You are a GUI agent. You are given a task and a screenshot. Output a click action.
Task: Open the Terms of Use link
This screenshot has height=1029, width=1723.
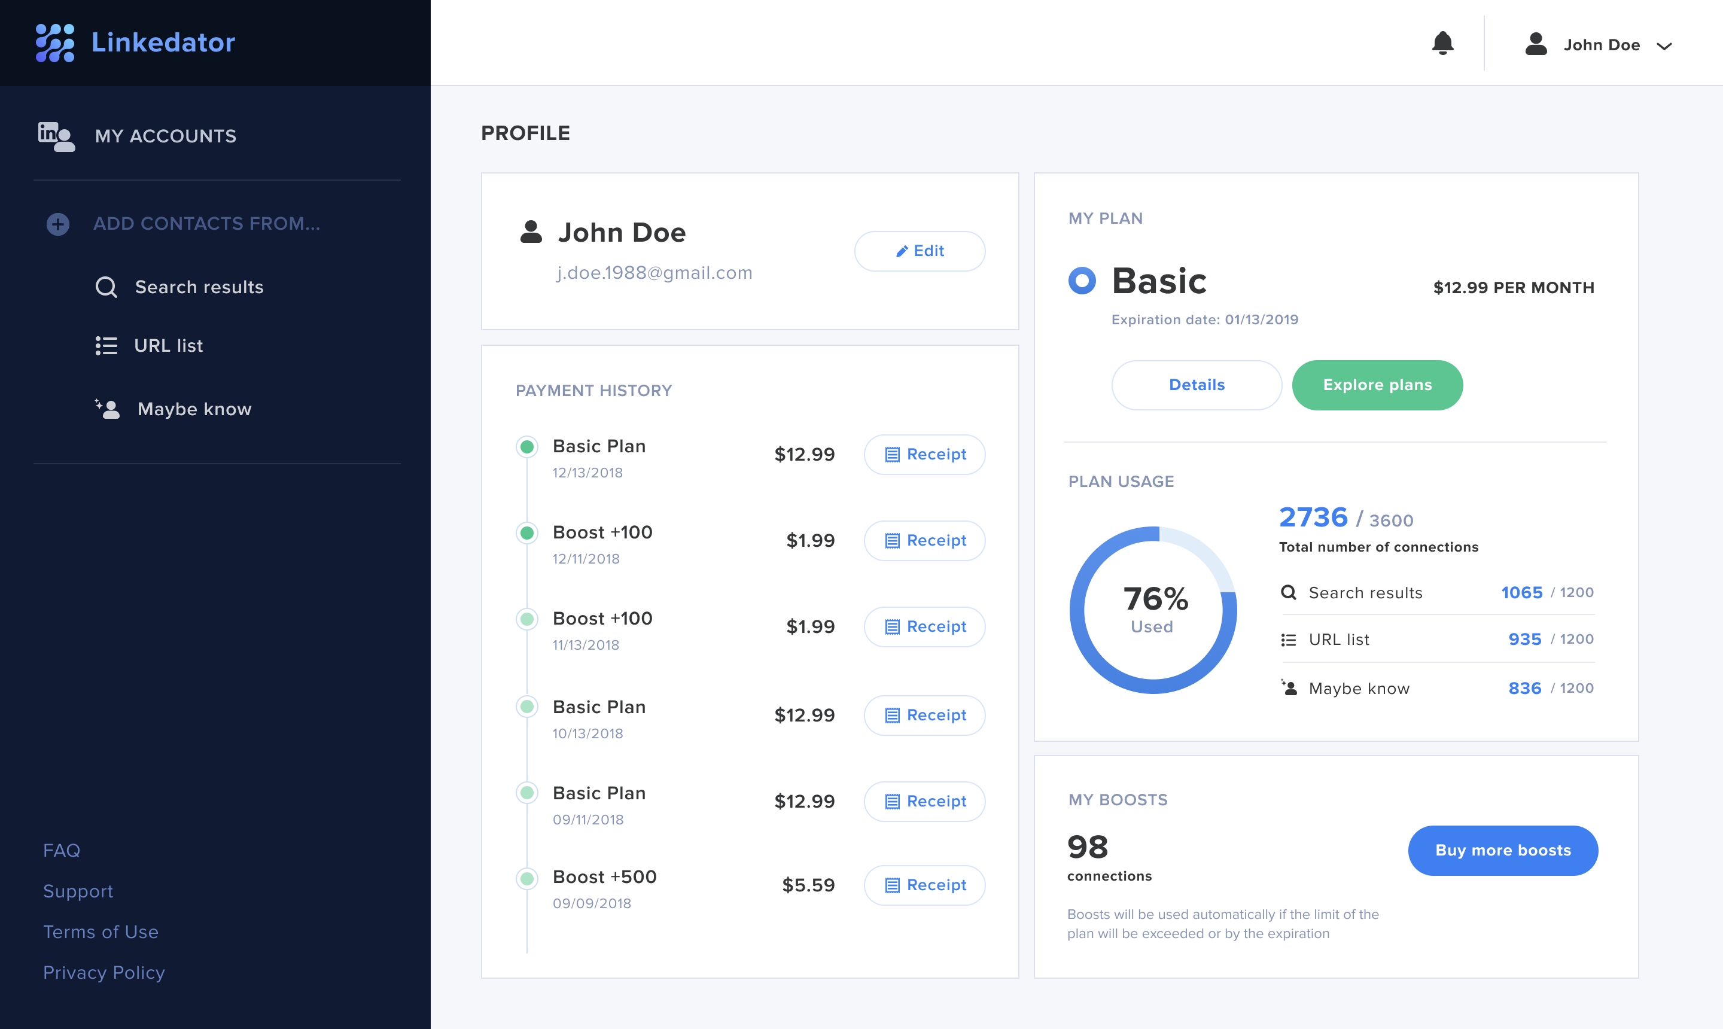[x=101, y=932]
